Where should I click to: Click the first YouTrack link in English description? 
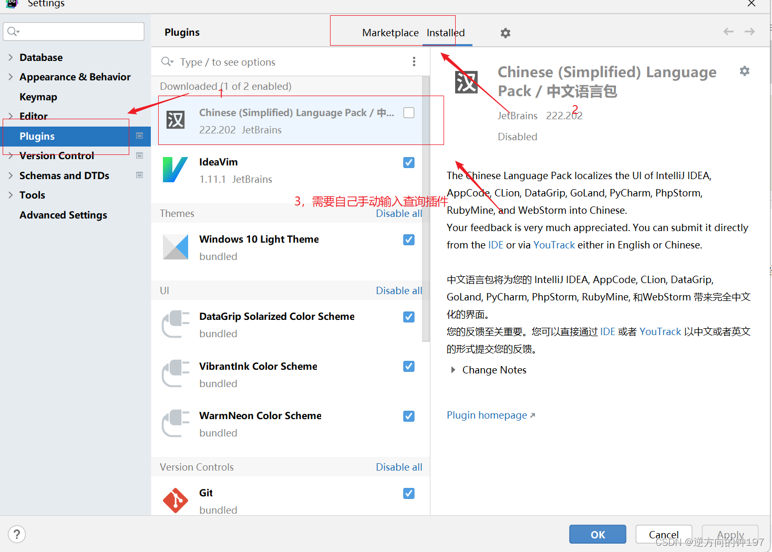tap(554, 245)
